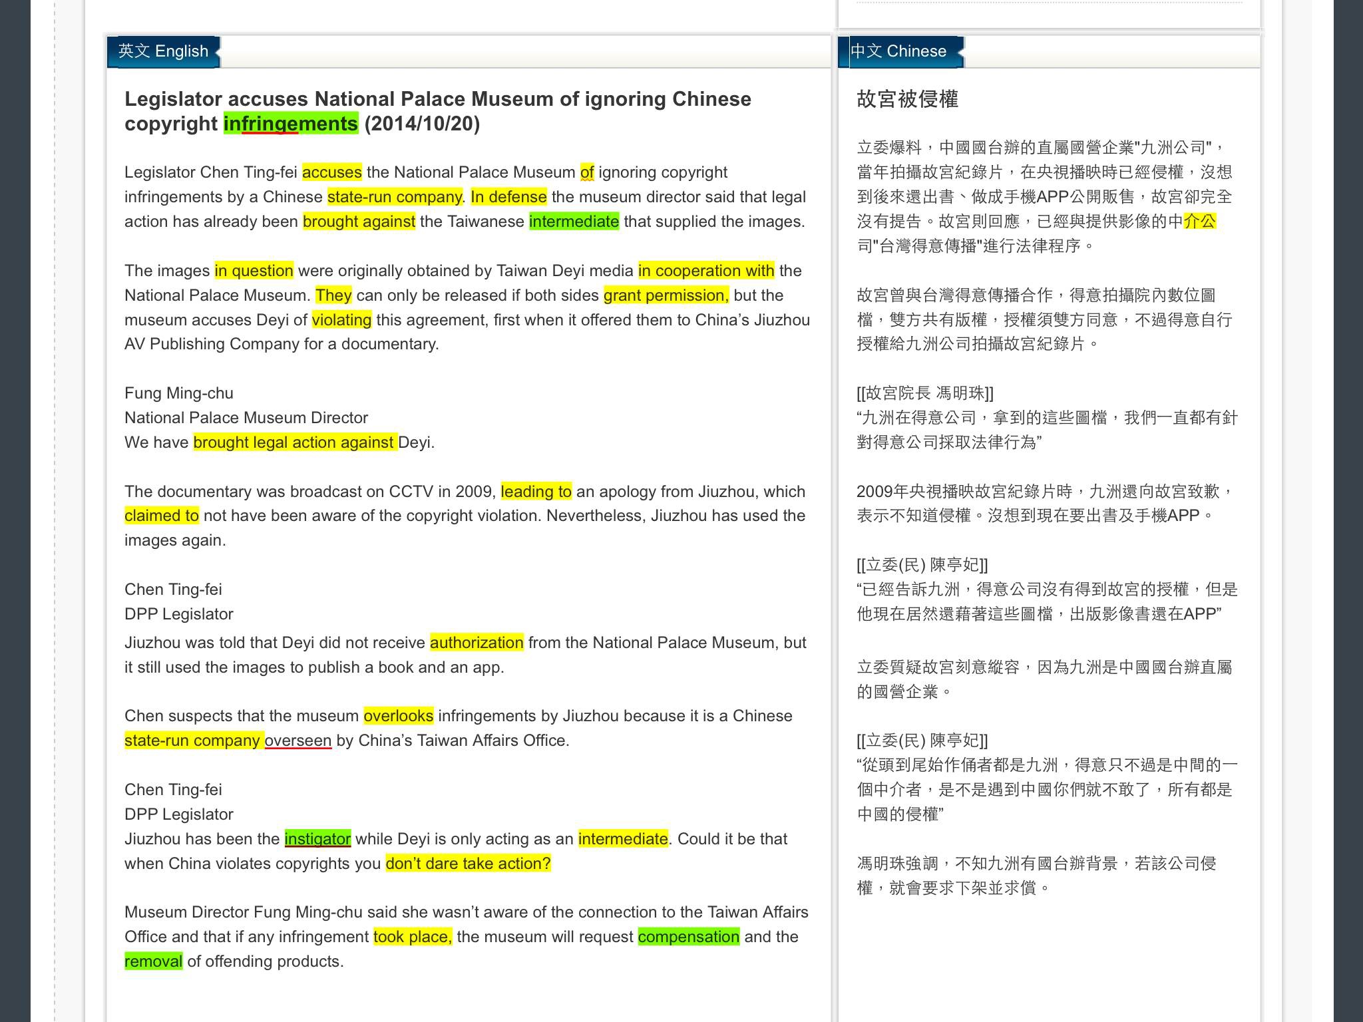Click the highlighted word 'violating'

coord(341,320)
